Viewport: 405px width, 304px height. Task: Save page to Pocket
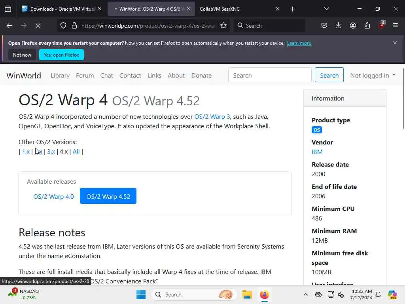[x=324, y=26]
